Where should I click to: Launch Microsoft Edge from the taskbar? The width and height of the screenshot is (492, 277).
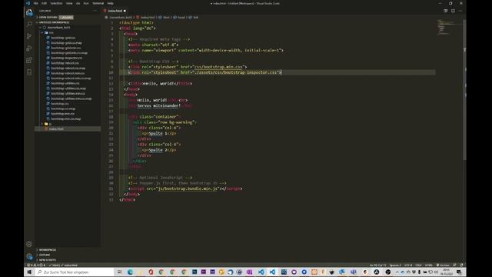(x=130, y=272)
